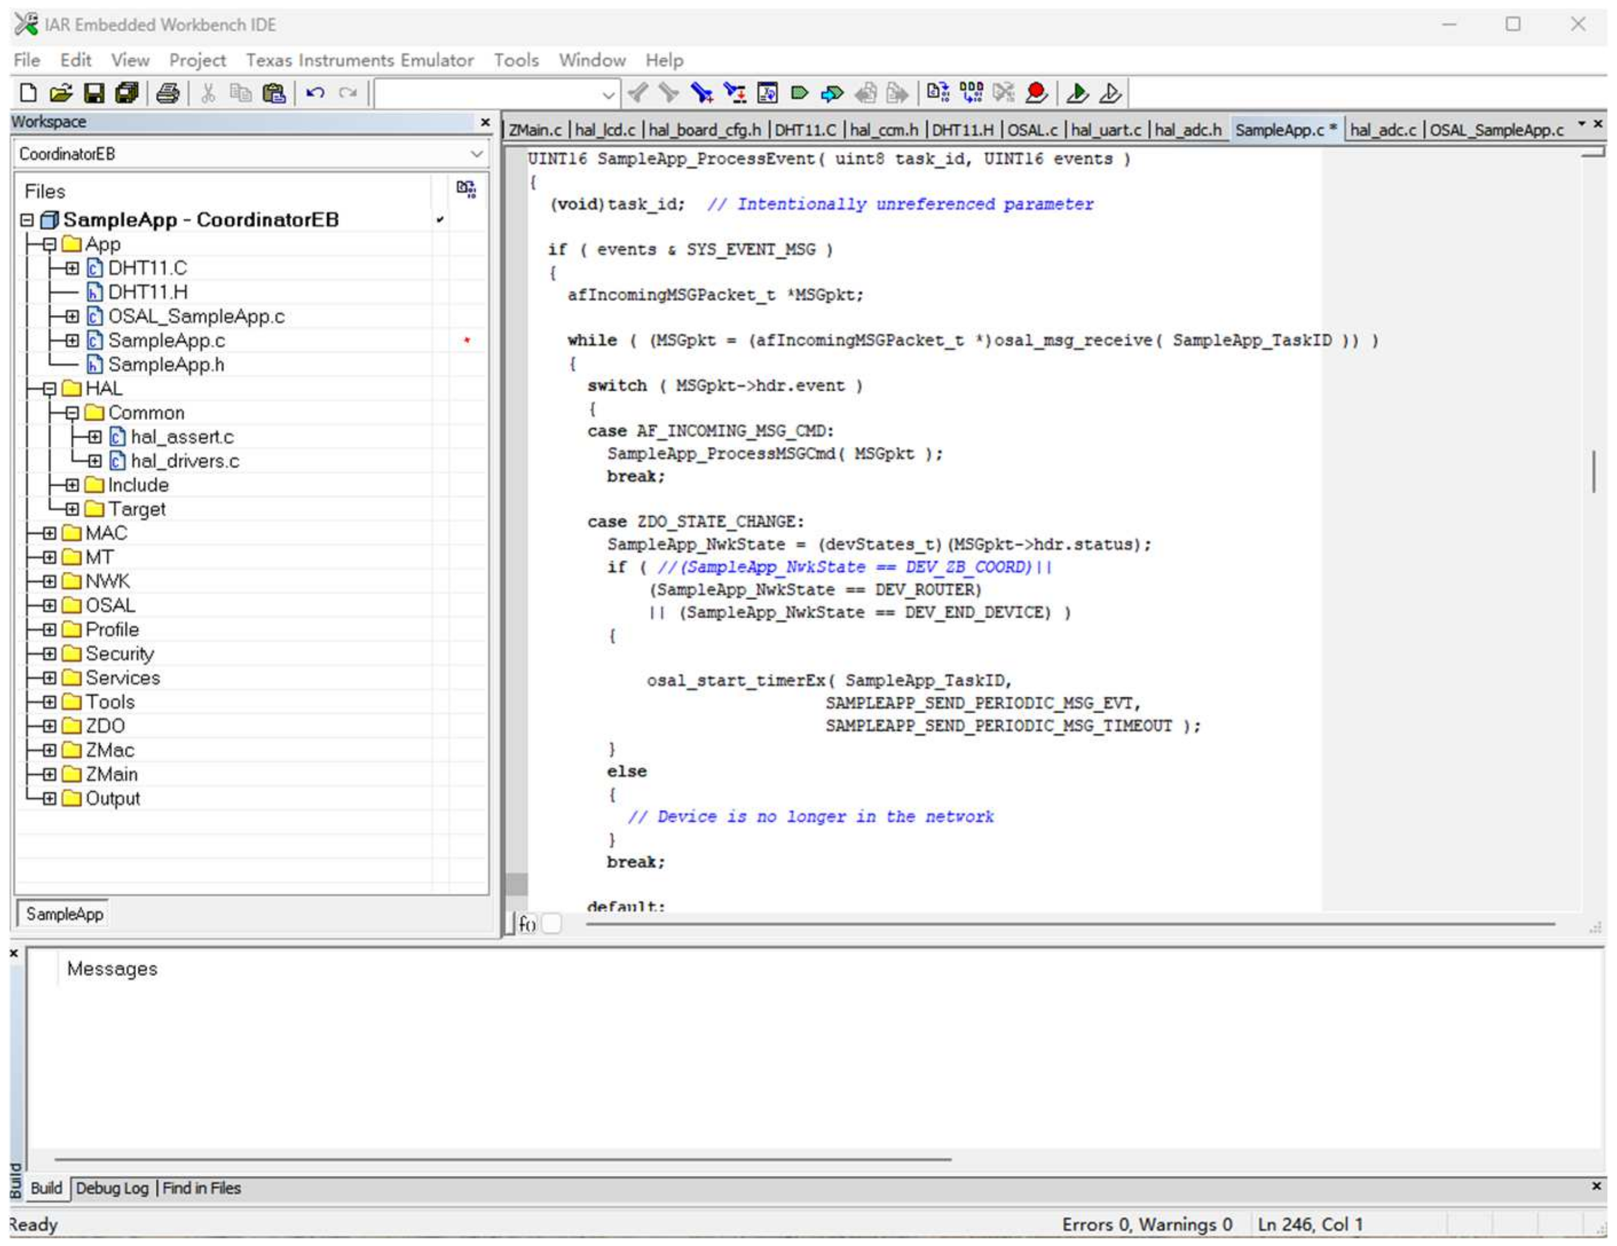Viewport: 1617px width, 1246px height.
Task: Click the Undo arrow icon
Action: coord(316,93)
